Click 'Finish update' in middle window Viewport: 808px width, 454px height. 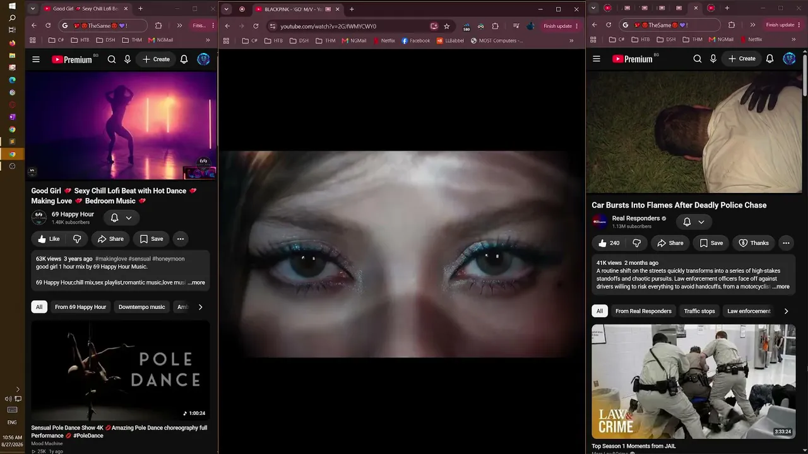(561, 26)
